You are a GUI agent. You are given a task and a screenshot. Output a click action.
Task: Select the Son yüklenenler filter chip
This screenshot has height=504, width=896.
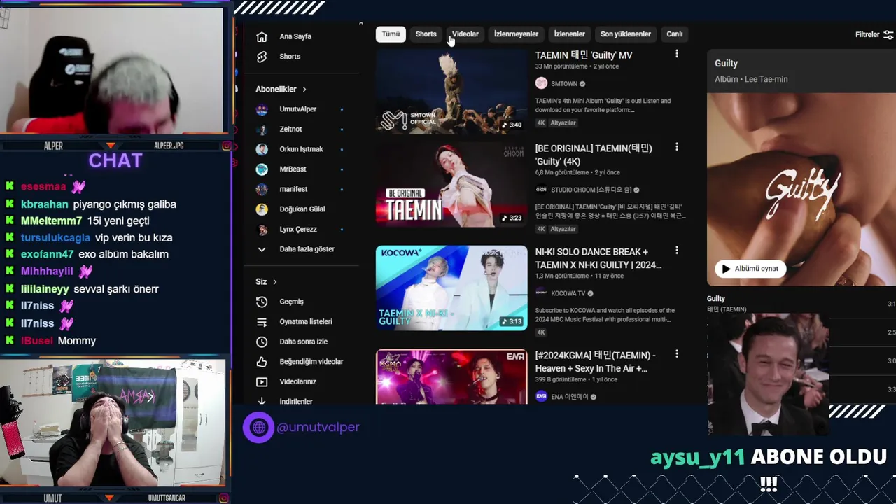point(626,34)
